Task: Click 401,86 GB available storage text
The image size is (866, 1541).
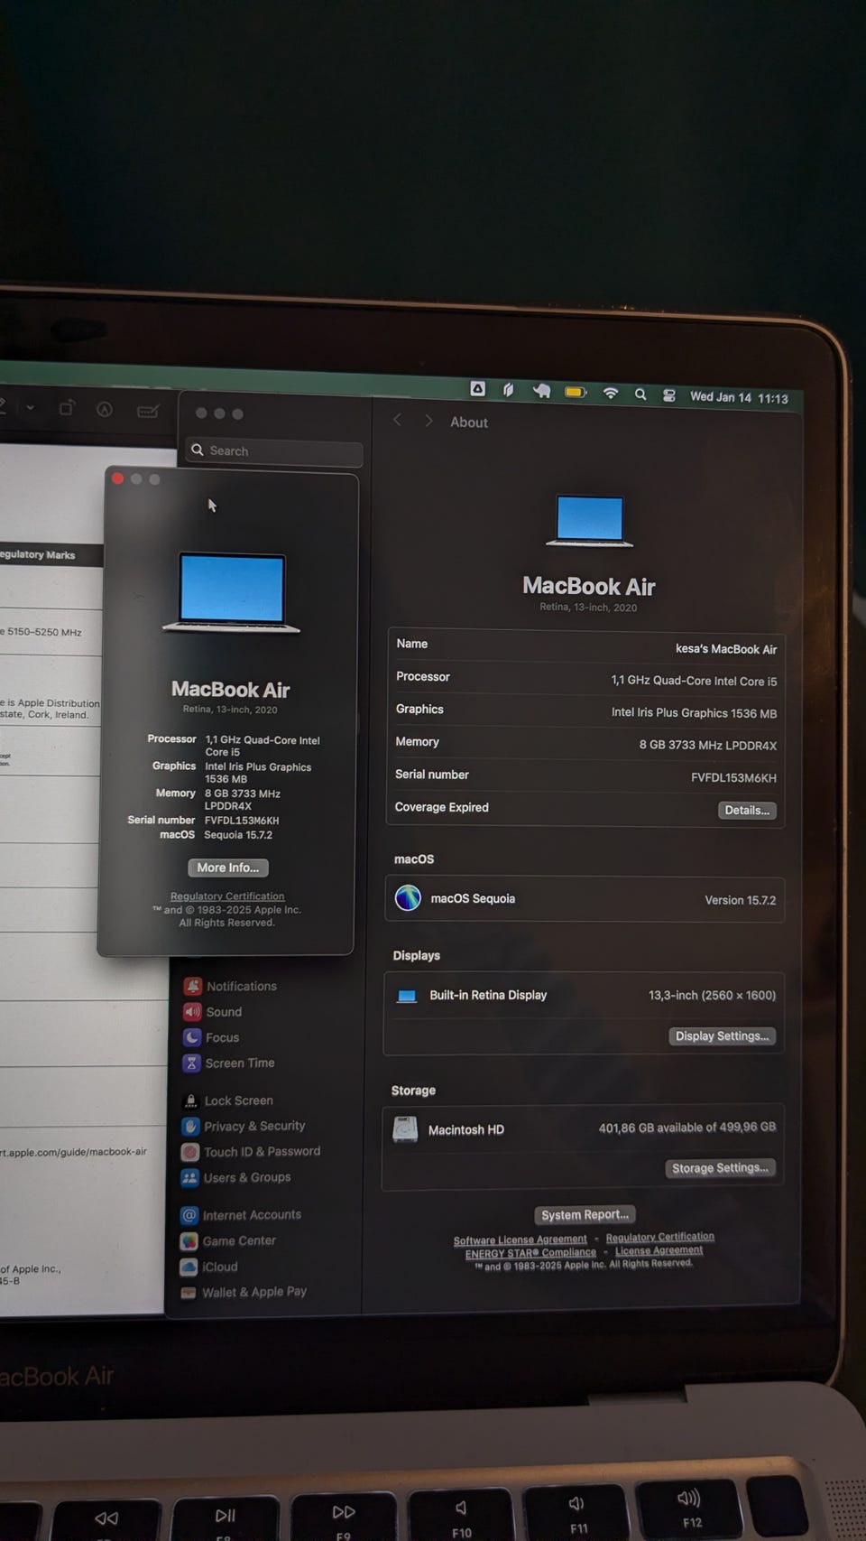Action: tap(686, 1128)
